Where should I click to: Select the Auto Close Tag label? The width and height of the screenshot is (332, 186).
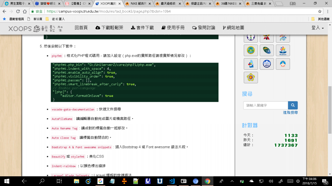(x=64, y=138)
